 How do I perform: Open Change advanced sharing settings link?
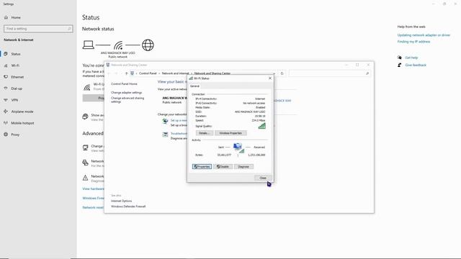click(x=127, y=100)
